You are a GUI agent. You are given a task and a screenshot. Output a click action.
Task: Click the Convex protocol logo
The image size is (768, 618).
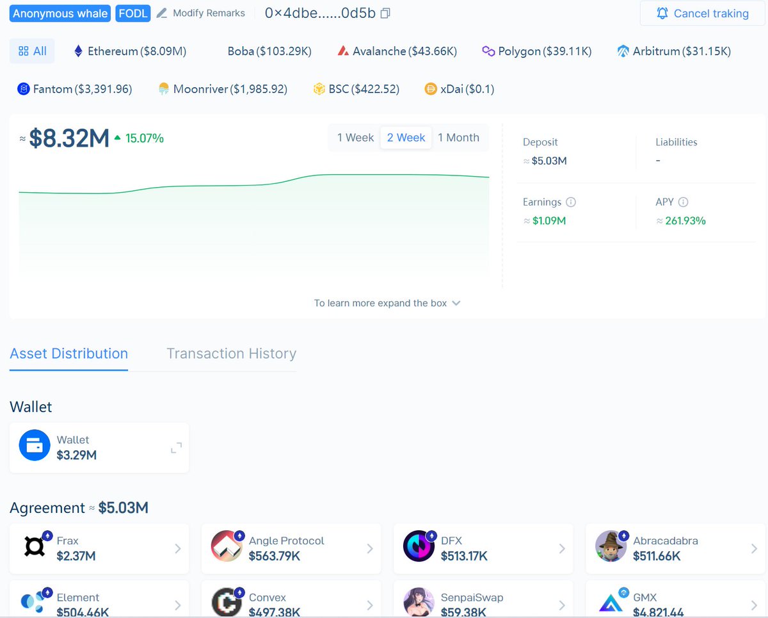[x=227, y=602]
